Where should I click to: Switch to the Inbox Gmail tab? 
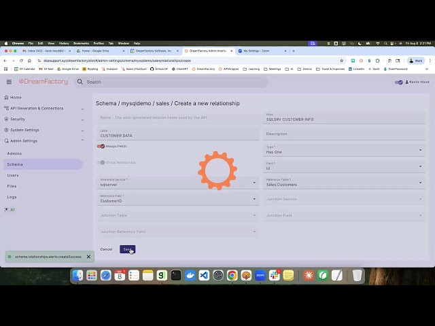[47, 51]
